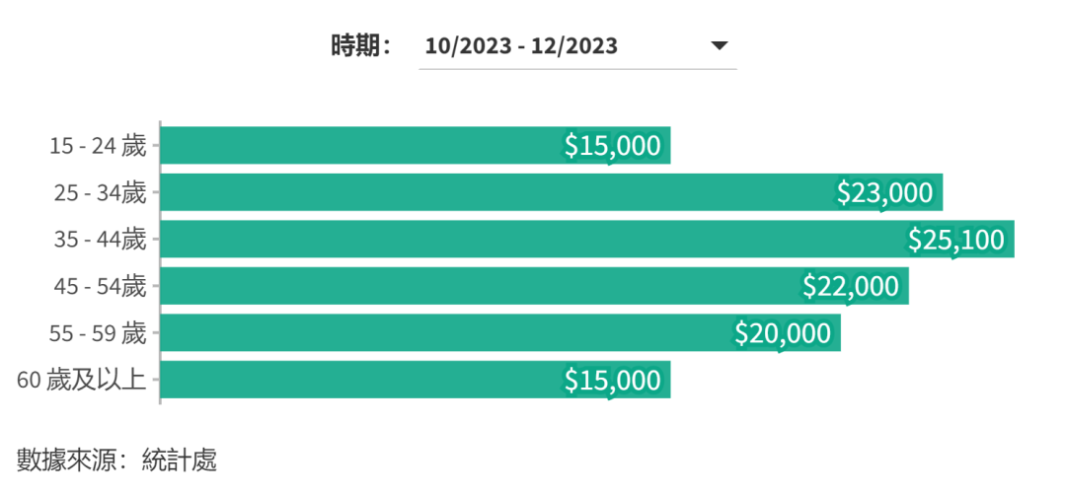This screenshot has width=1066, height=496.
Task: Click the $25,100 value label
Action: (955, 240)
